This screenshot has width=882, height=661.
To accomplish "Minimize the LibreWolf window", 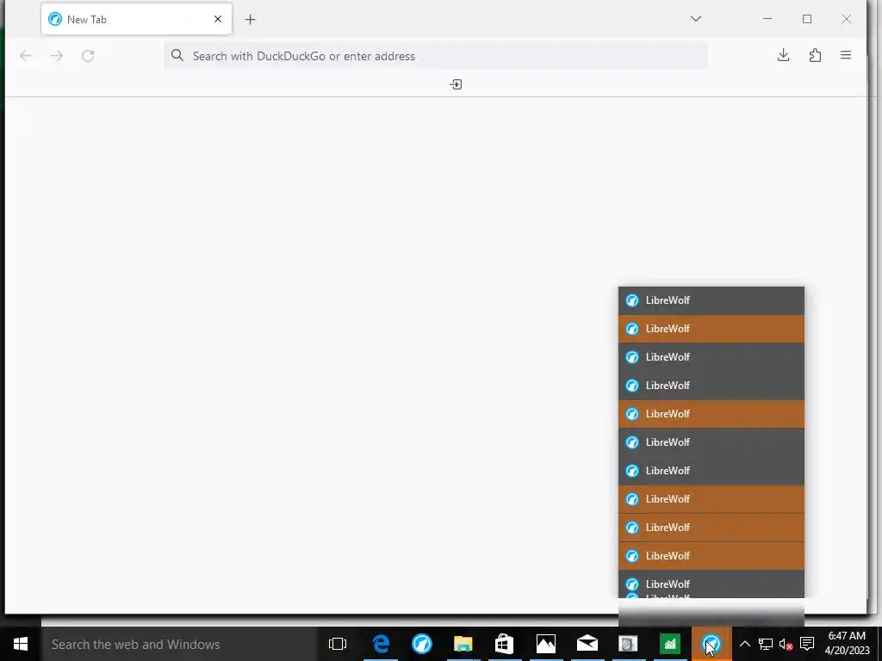I will pos(767,19).
